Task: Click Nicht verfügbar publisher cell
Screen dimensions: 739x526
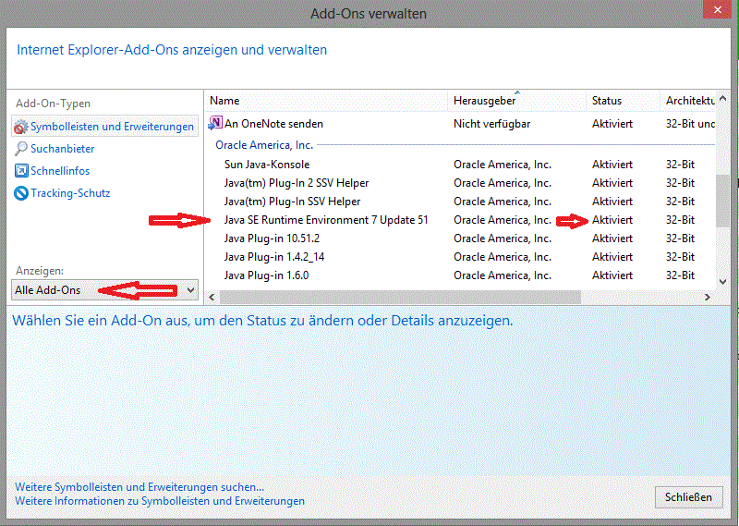Action: point(491,124)
